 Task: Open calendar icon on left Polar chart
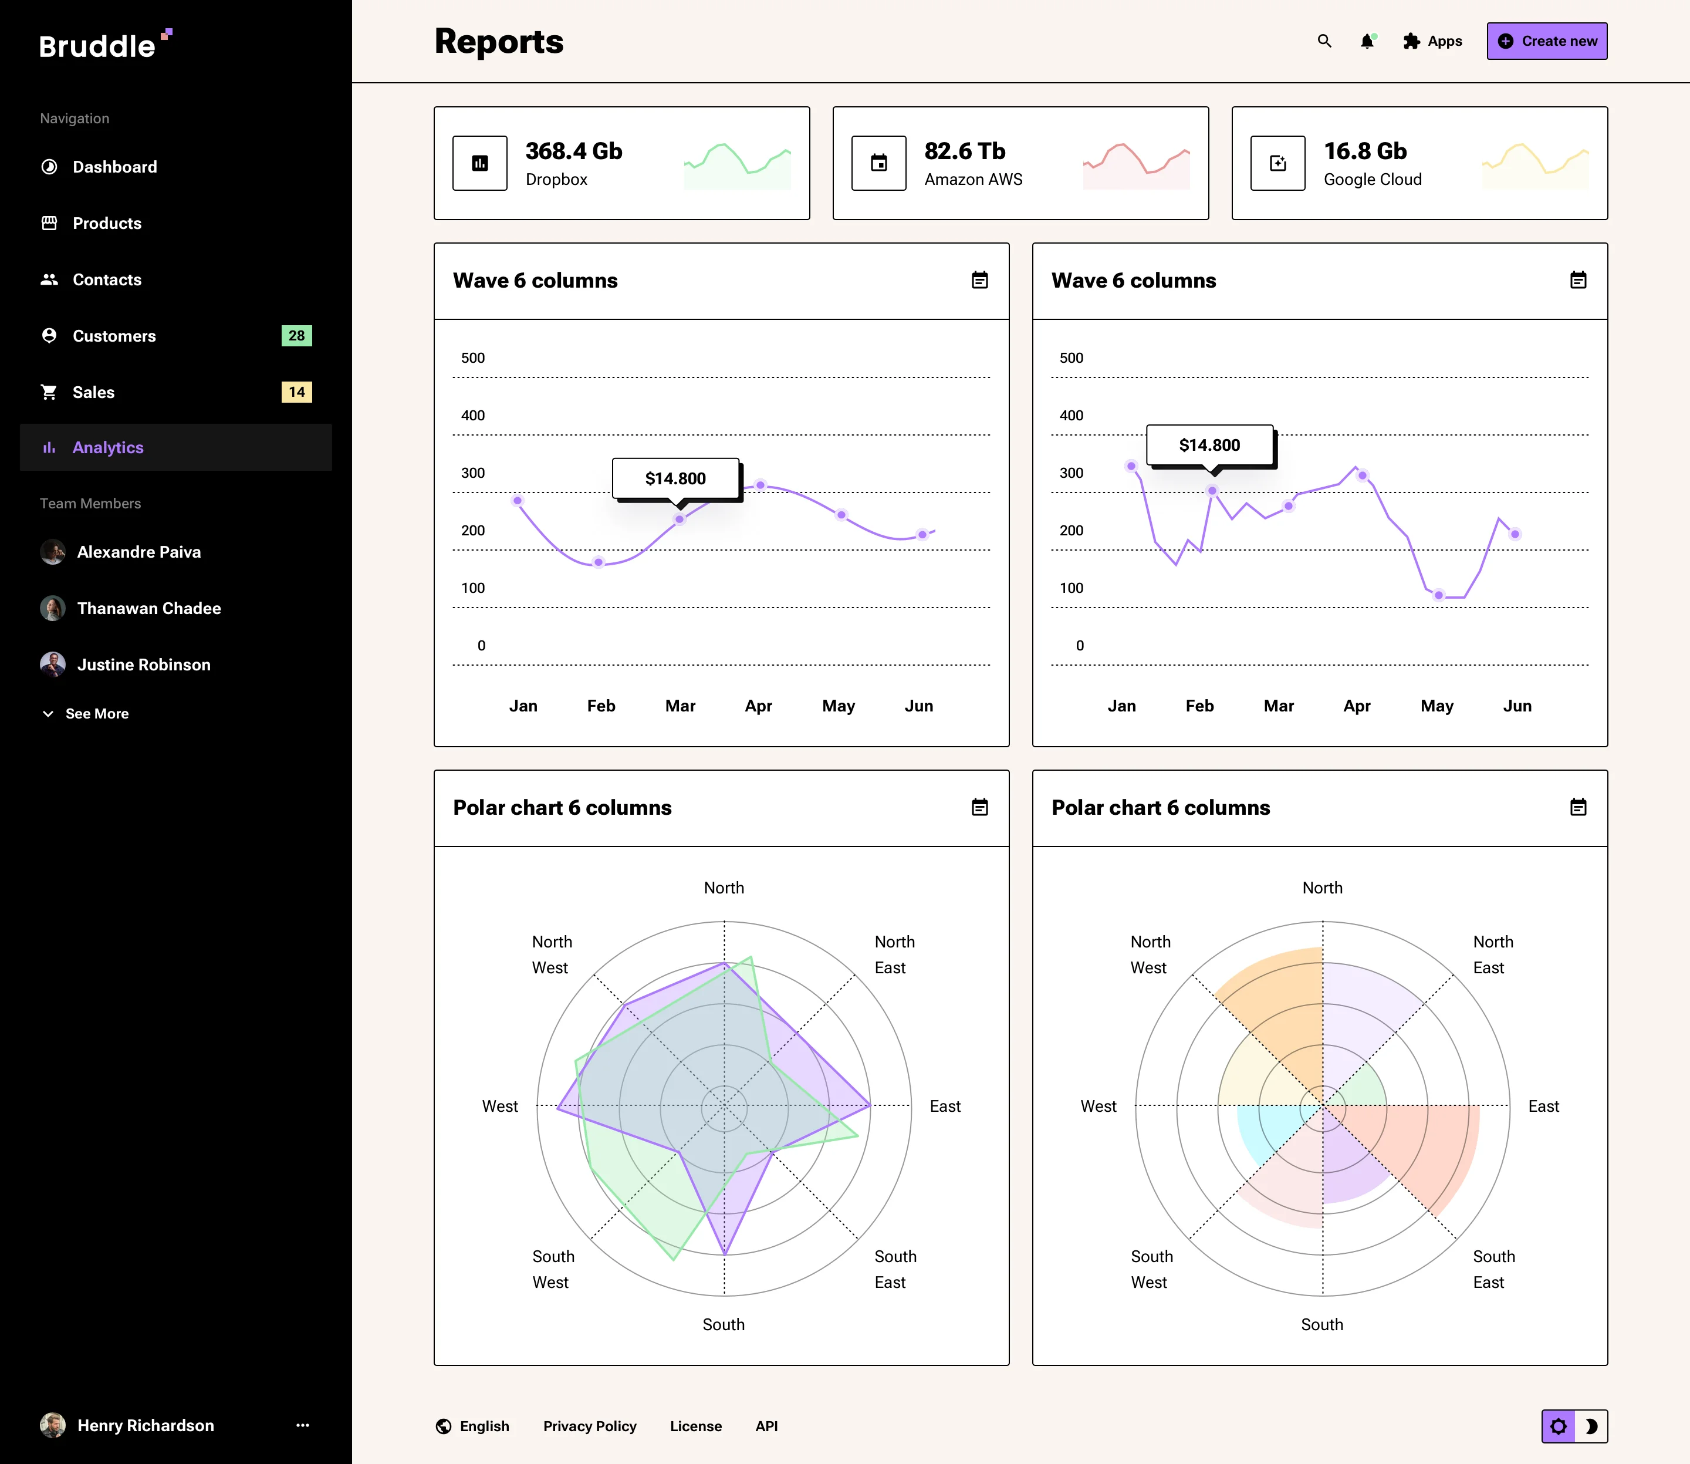tap(979, 807)
